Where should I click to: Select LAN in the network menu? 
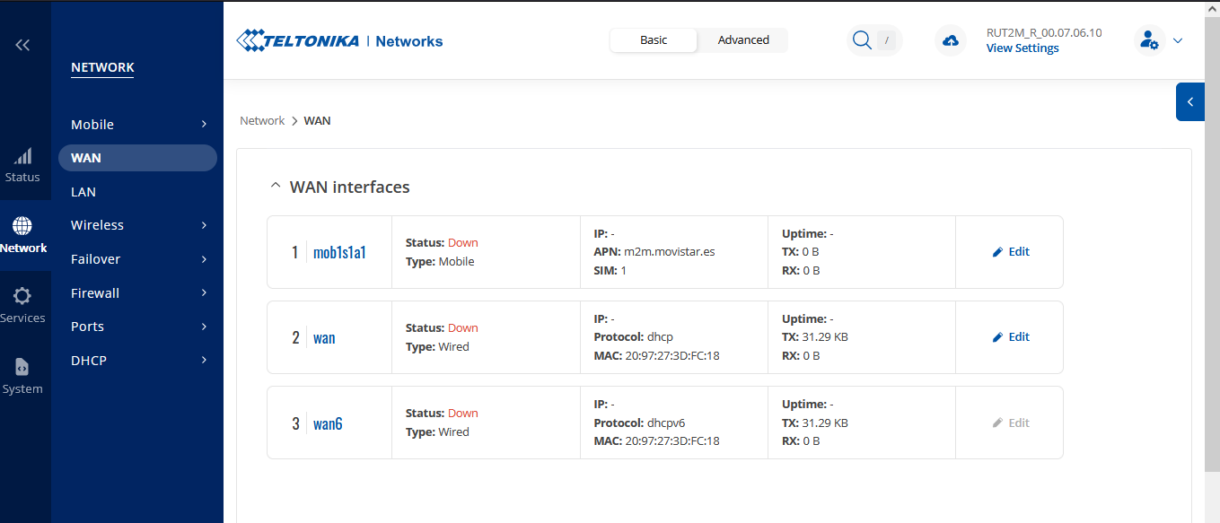click(83, 192)
